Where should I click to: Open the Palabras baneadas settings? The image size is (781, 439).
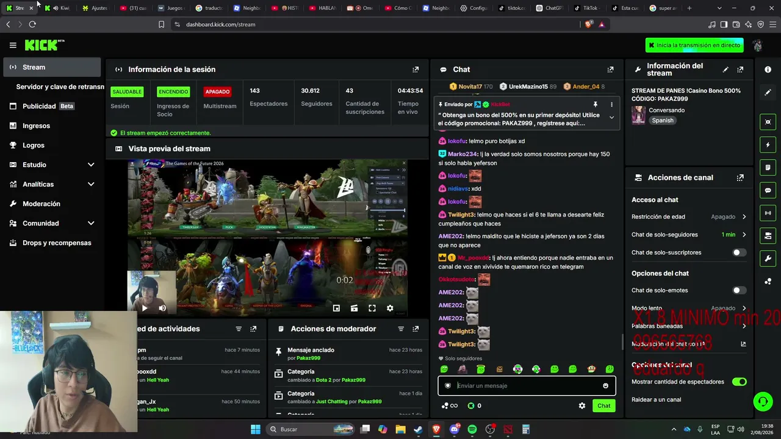pyautogui.click(x=689, y=326)
